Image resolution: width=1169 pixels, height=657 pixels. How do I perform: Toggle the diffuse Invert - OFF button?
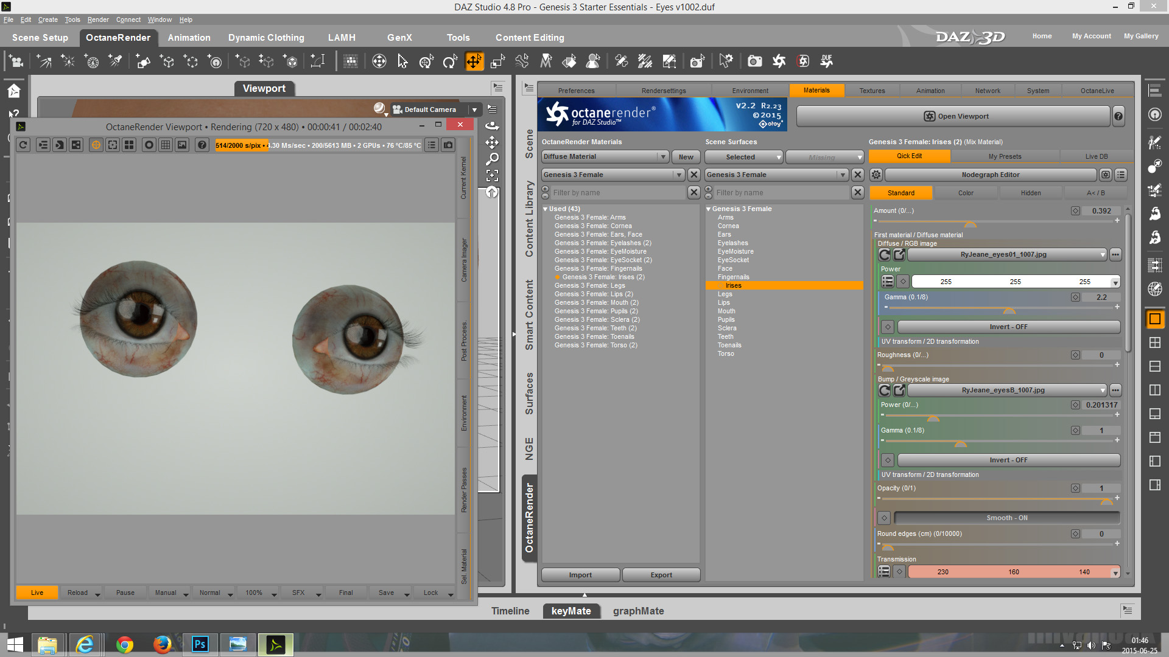1008,327
